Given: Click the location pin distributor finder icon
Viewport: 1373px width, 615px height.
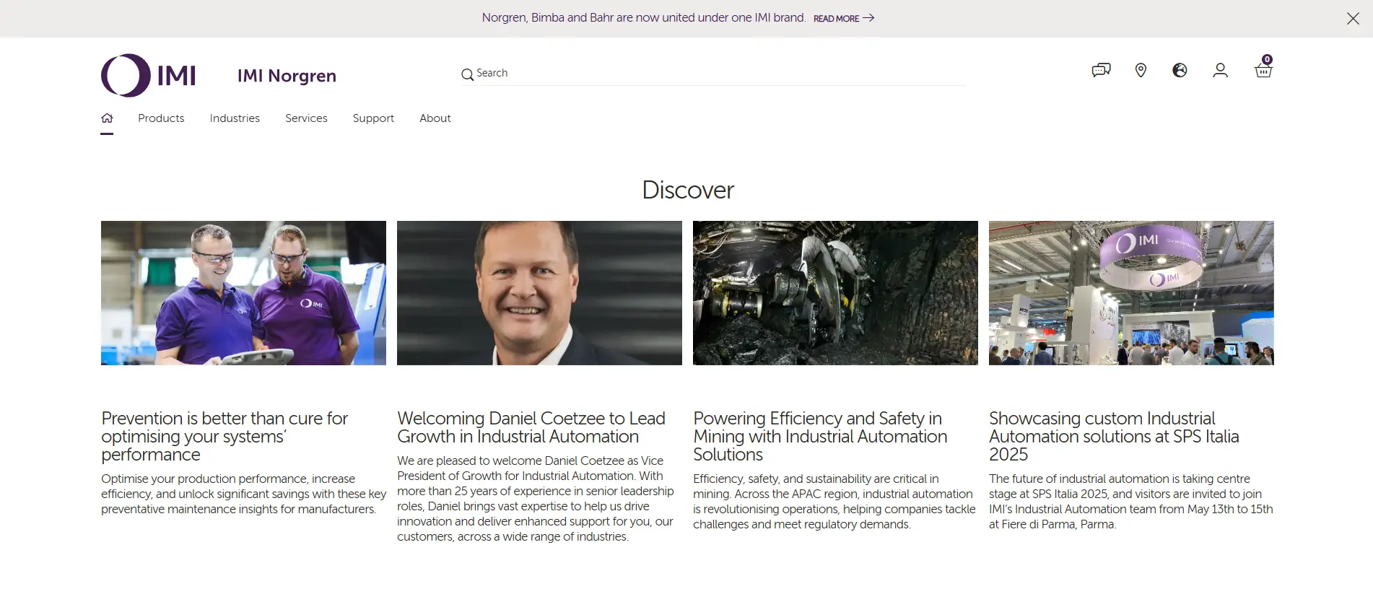Looking at the screenshot, I should pos(1141,70).
